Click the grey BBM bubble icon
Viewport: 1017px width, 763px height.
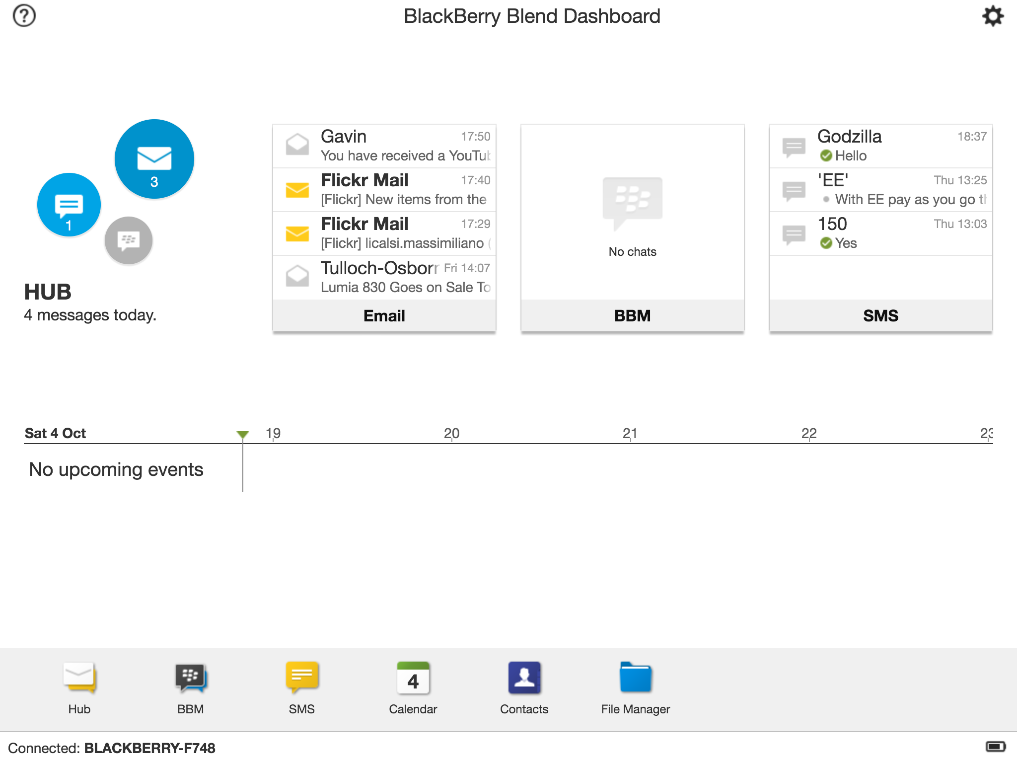(128, 240)
